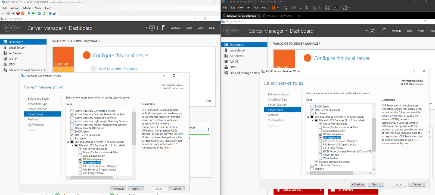Switch to Windows 11 cl2 VmWare tab
This screenshot has width=435, height=195.
(280, 16)
